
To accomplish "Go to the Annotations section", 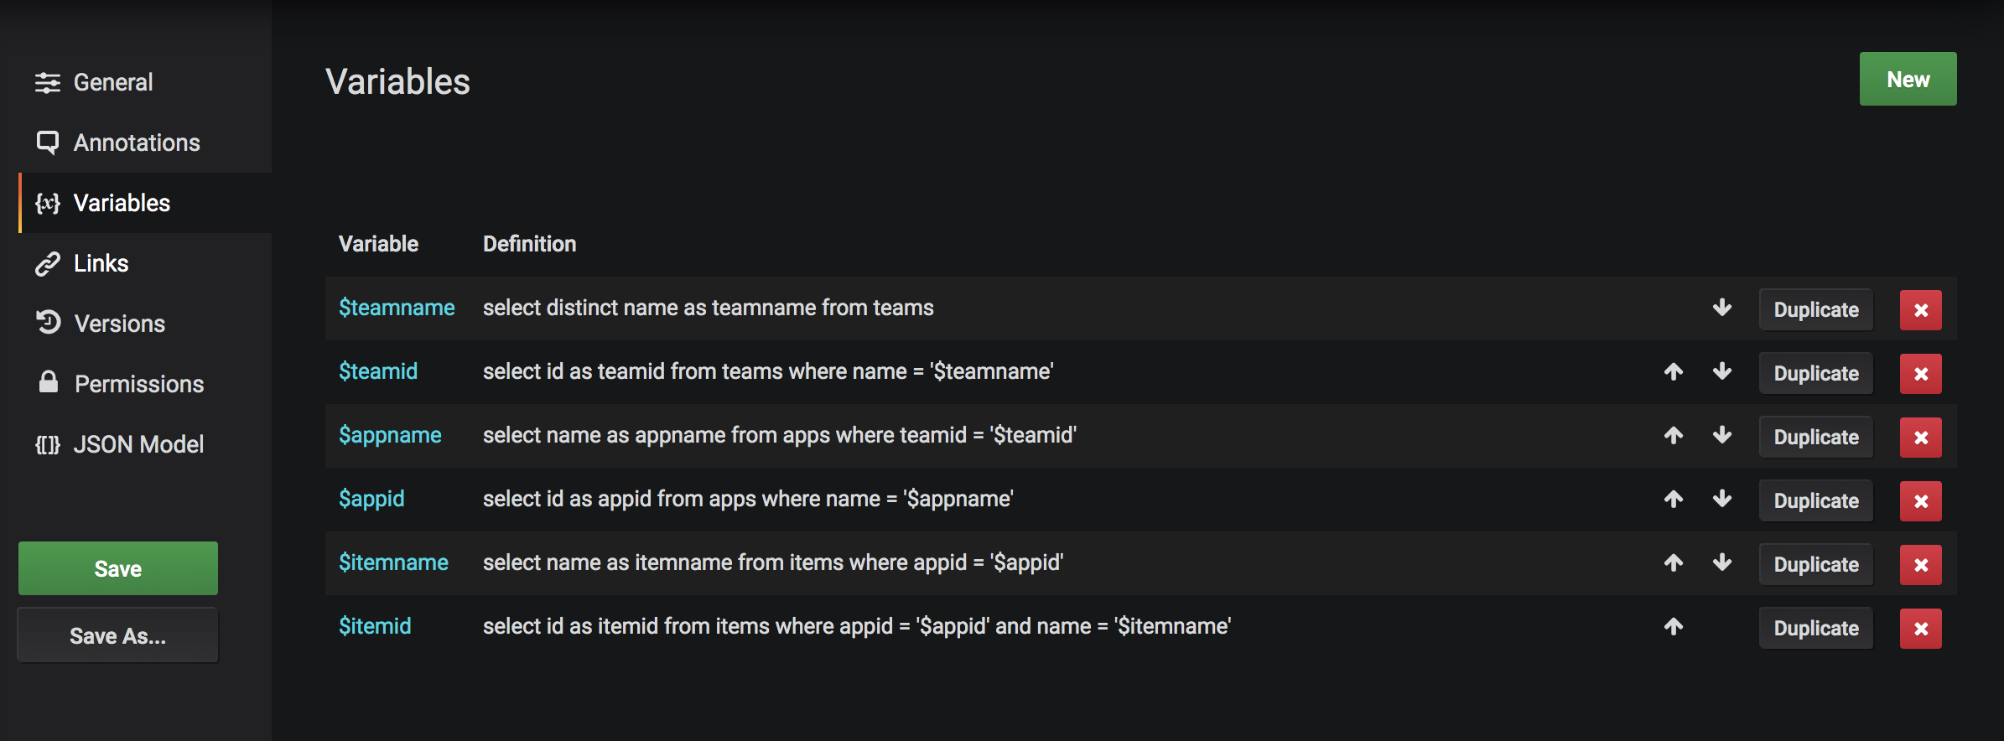I will [x=136, y=142].
